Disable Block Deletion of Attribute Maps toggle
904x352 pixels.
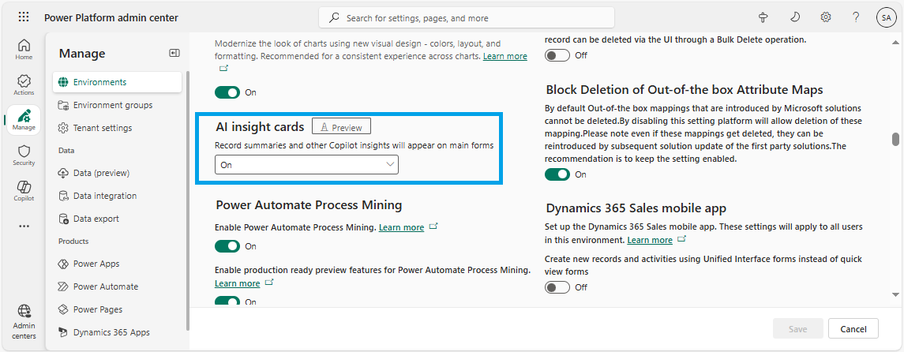557,174
